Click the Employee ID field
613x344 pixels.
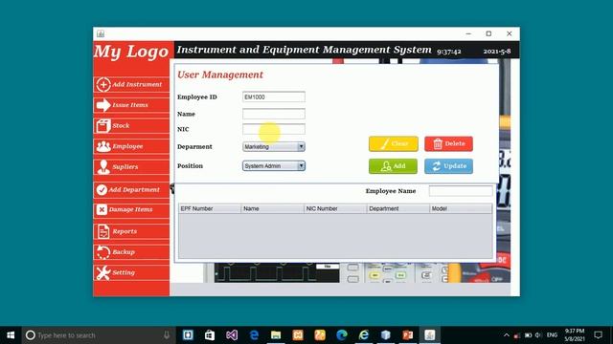point(274,97)
